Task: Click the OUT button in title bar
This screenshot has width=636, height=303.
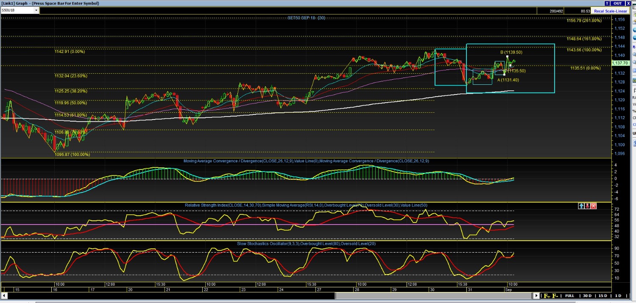Action: click(617, 3)
